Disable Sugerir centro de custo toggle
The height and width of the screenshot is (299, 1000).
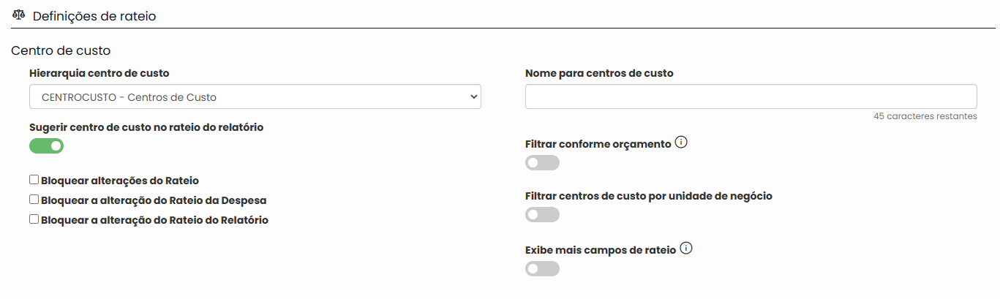(46, 146)
